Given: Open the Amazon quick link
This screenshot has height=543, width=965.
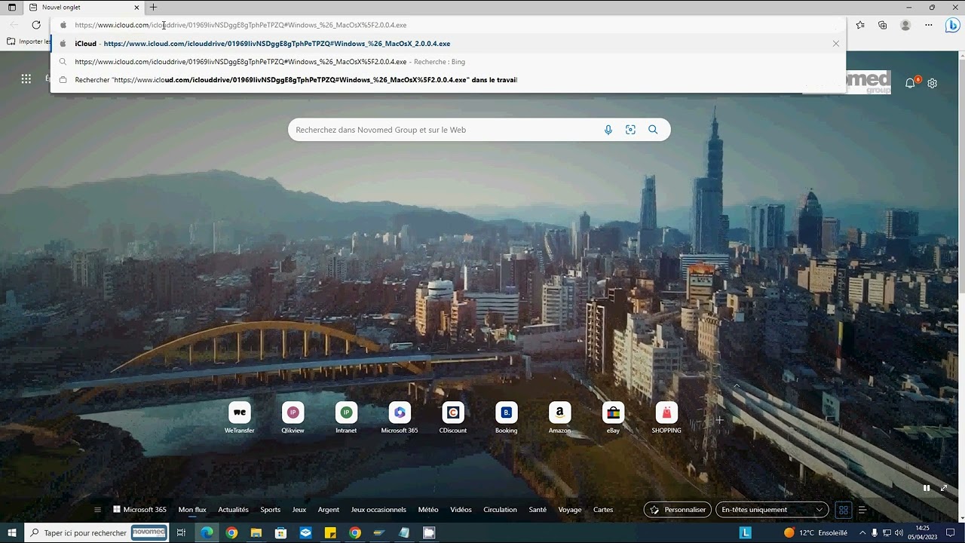Looking at the screenshot, I should click(559, 418).
